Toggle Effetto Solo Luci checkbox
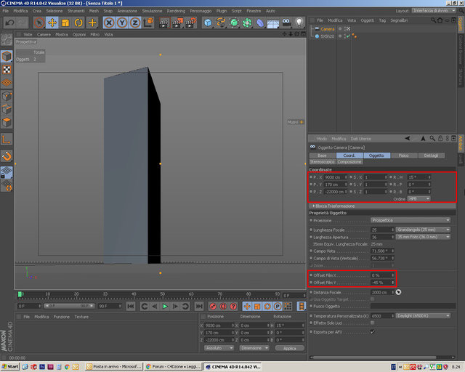Viewport: 465px width, 372px height. coord(373,323)
